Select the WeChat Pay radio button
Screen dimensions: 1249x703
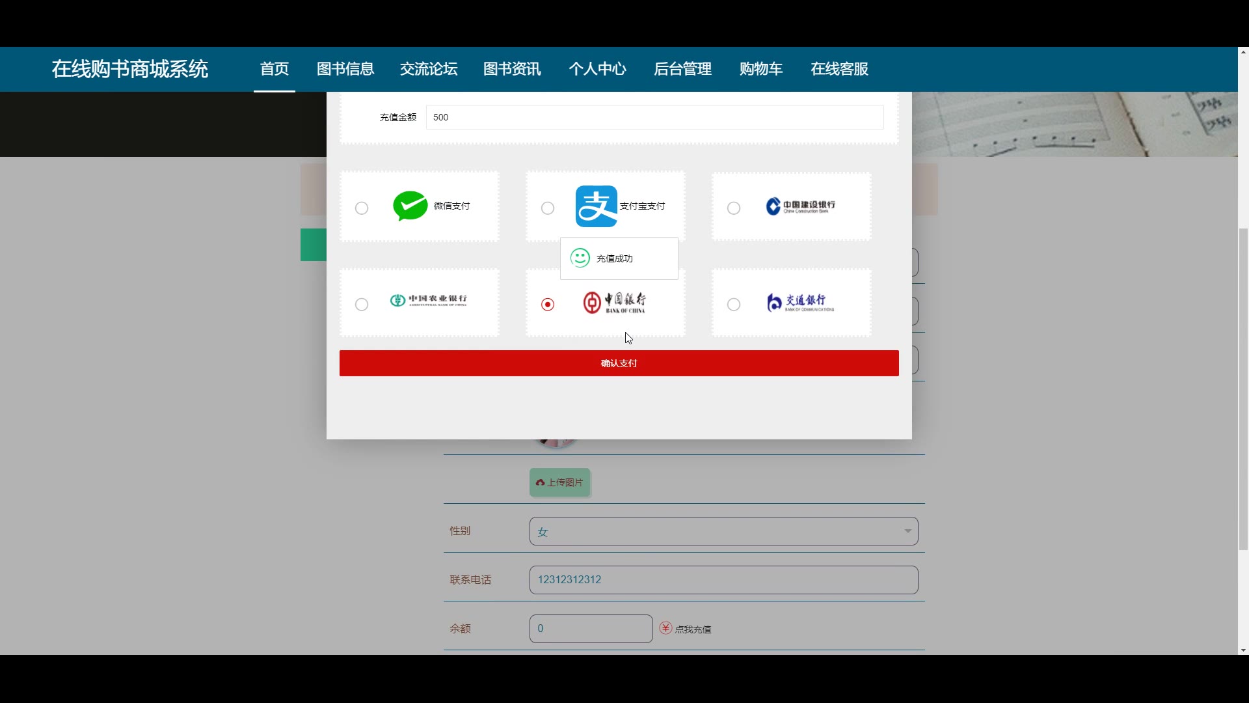point(362,208)
